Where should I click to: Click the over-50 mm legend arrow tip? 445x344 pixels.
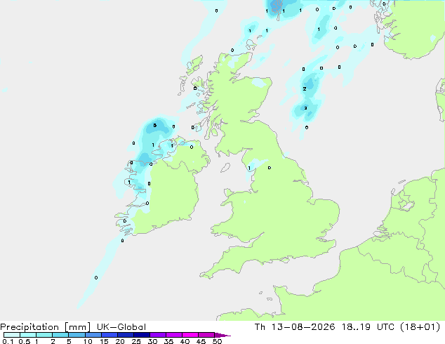222,335
